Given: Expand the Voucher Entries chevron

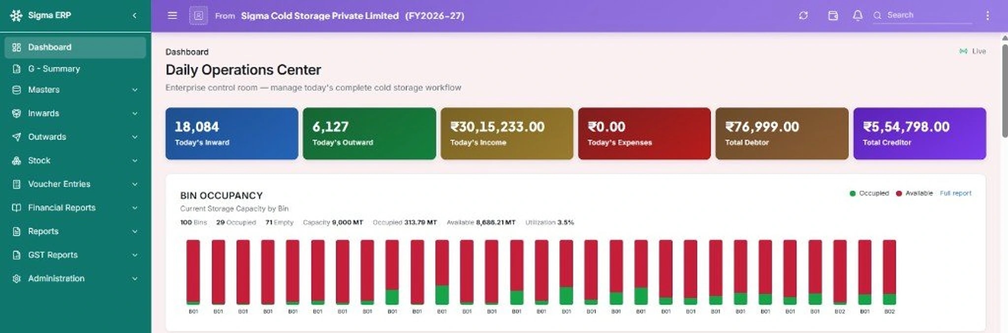Looking at the screenshot, I should pyautogui.click(x=134, y=184).
